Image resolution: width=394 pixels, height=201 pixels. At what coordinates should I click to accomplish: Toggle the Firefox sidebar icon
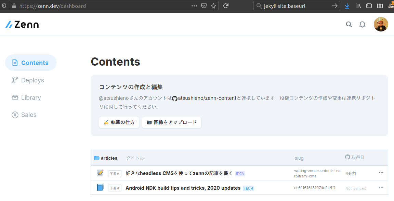pos(369,6)
